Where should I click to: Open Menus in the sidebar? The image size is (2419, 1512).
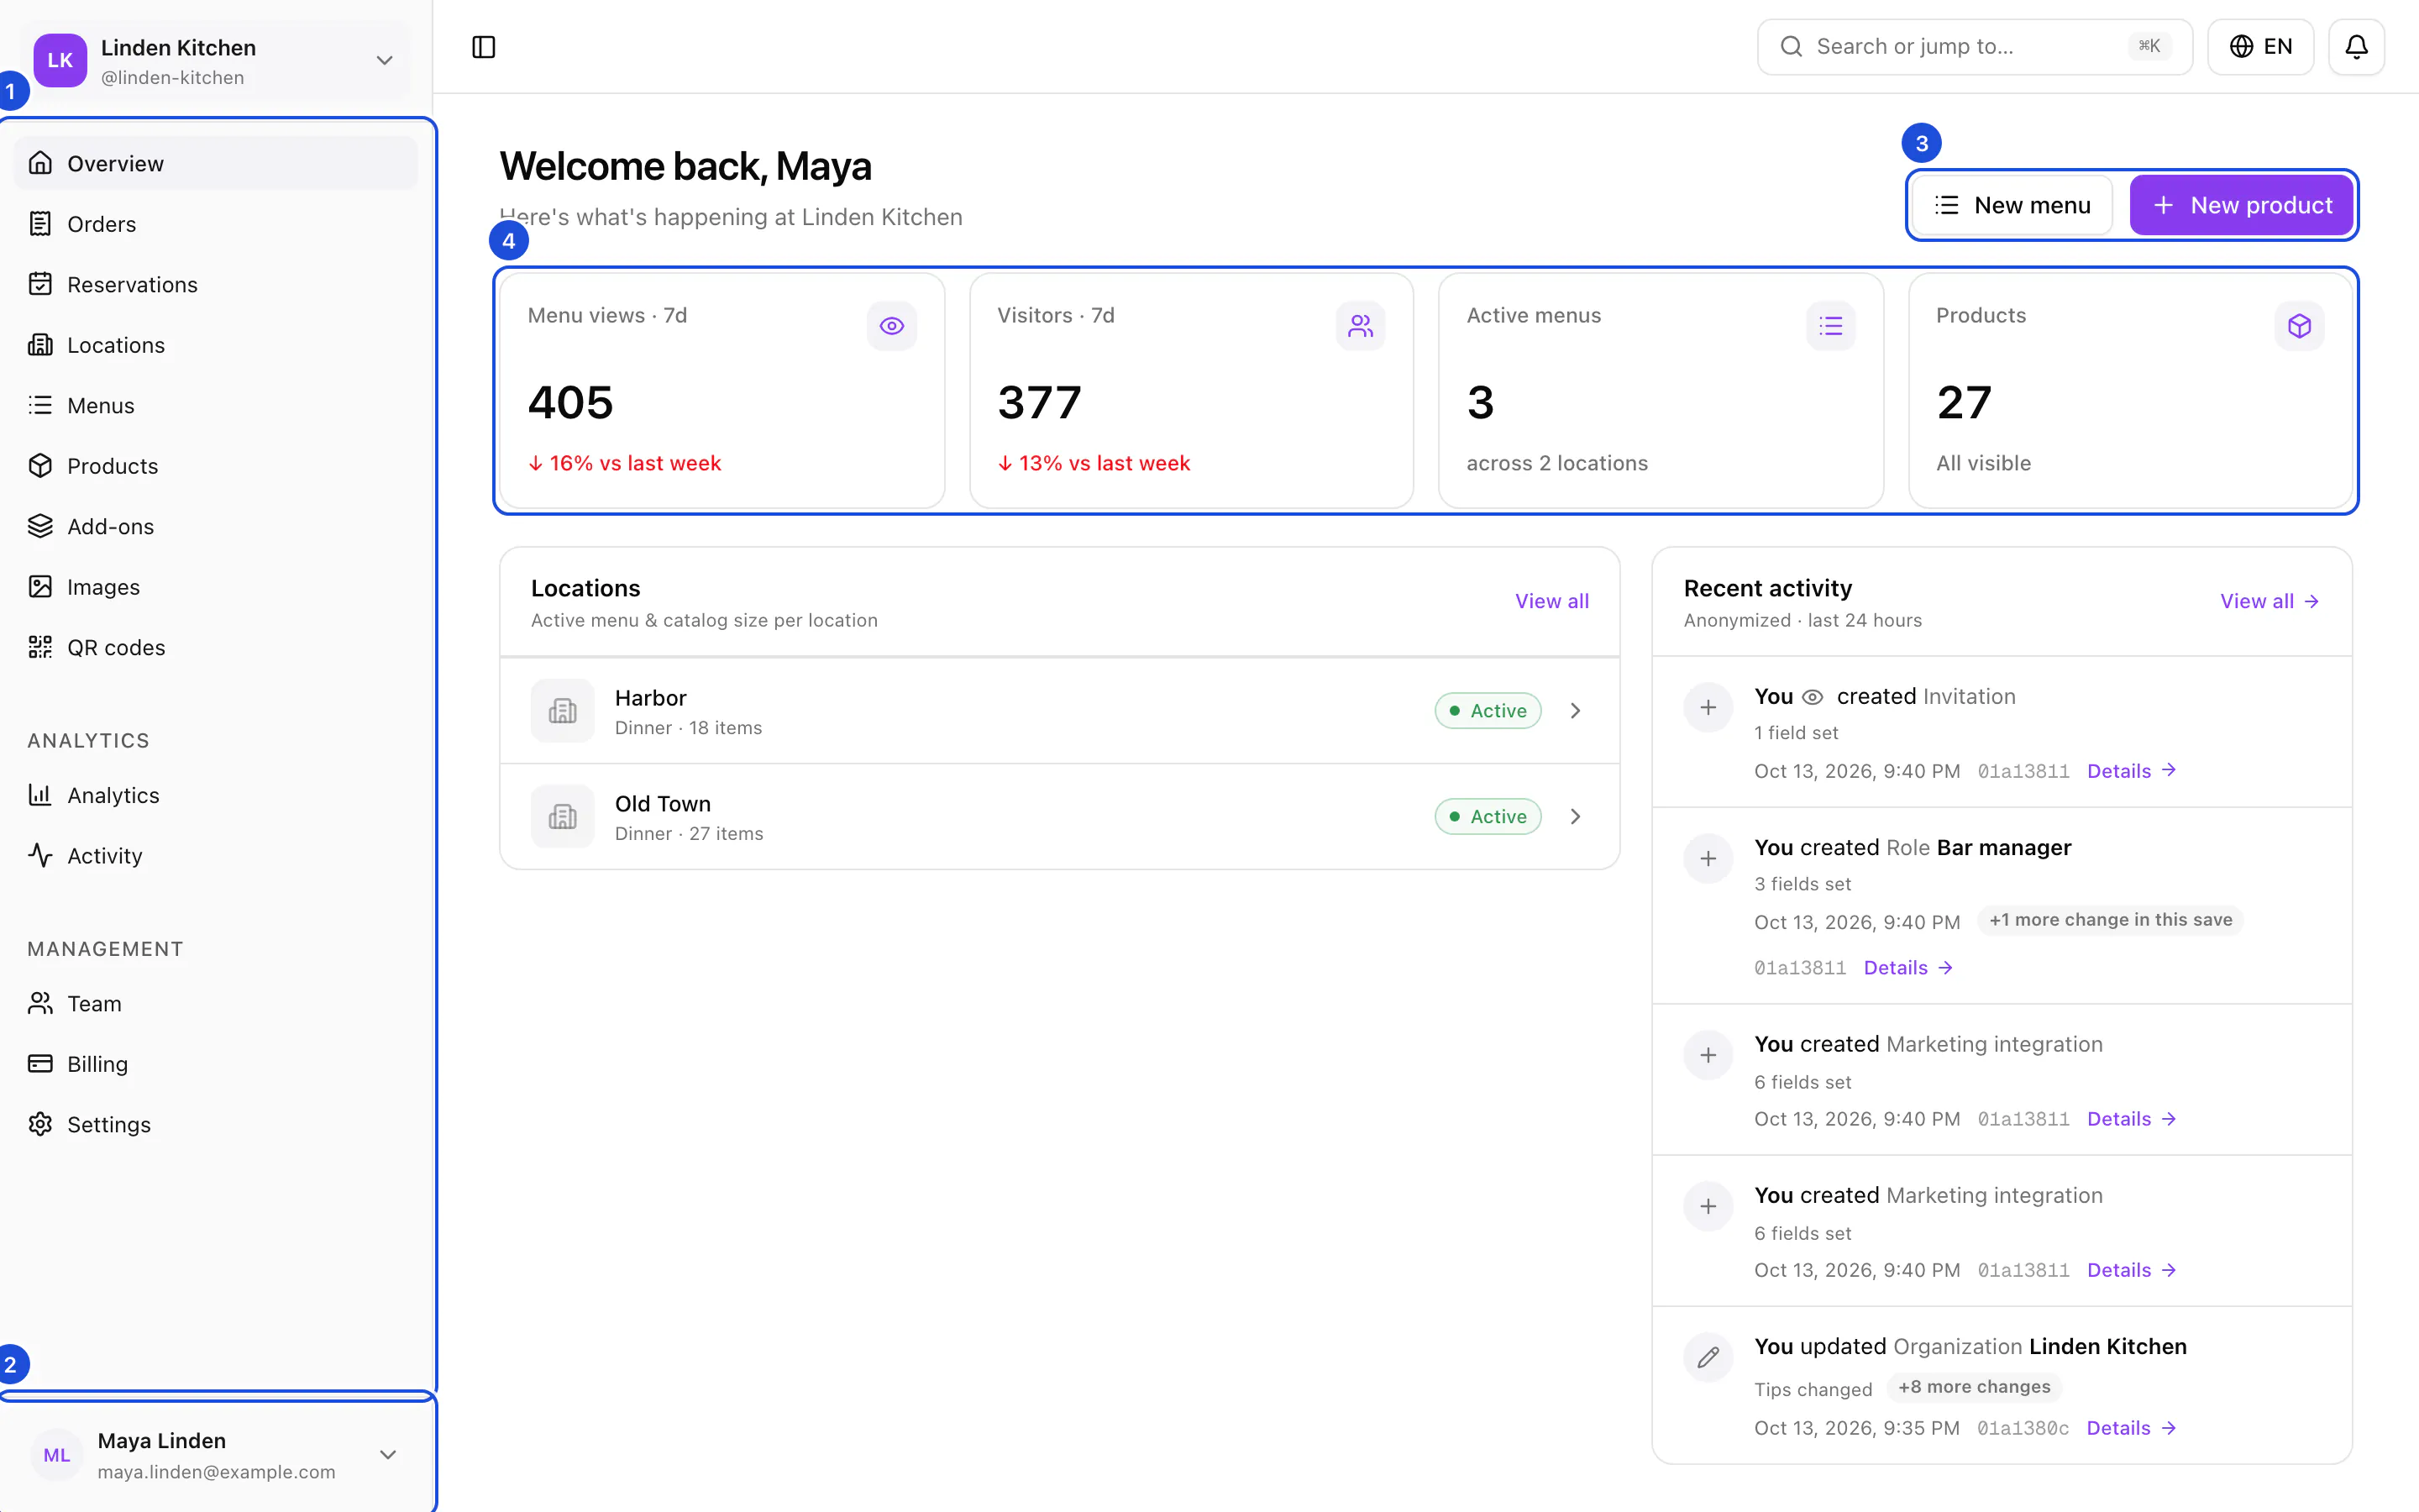(216, 405)
